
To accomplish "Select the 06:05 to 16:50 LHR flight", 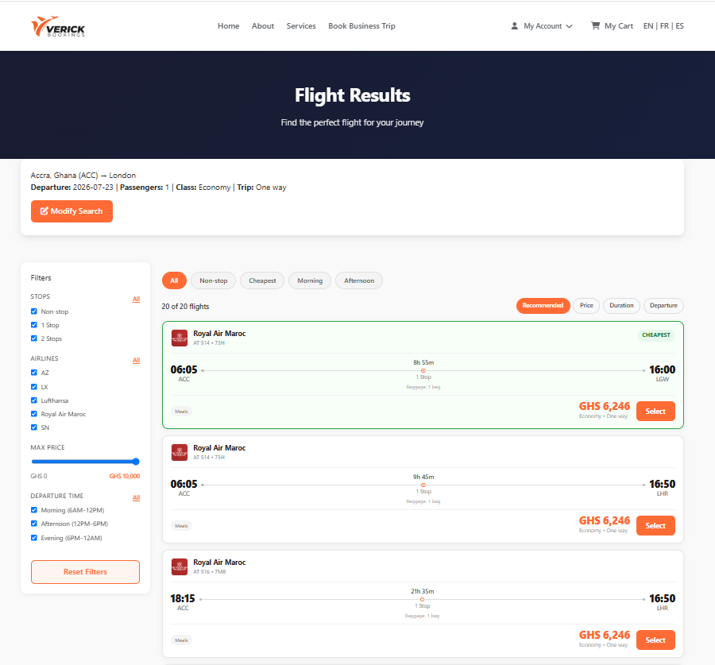I will point(655,526).
